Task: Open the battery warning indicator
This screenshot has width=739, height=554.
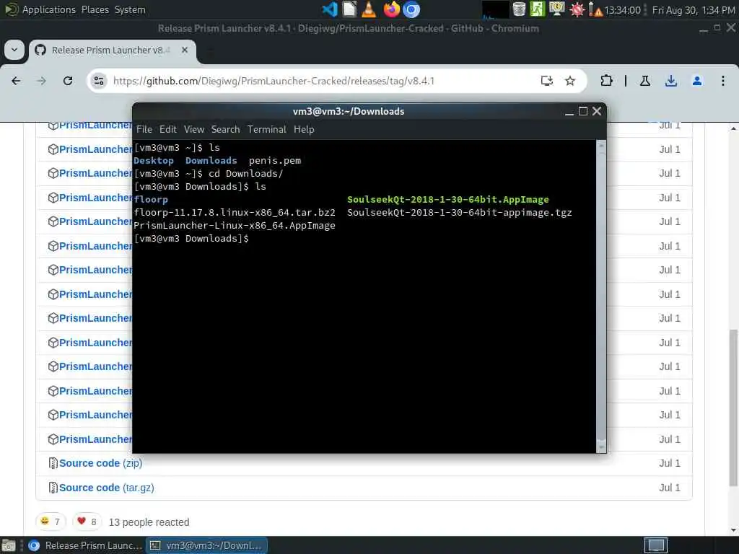Action: (595, 9)
